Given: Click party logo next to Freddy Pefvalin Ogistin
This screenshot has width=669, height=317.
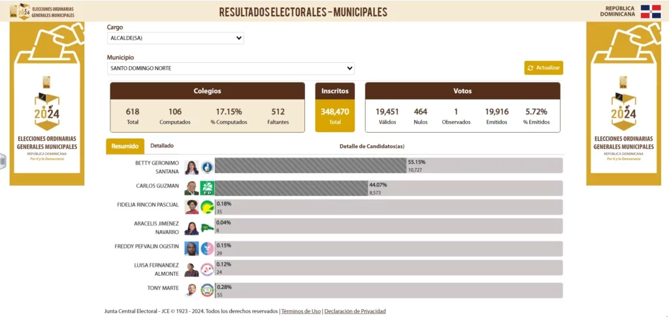Looking at the screenshot, I should (x=207, y=248).
